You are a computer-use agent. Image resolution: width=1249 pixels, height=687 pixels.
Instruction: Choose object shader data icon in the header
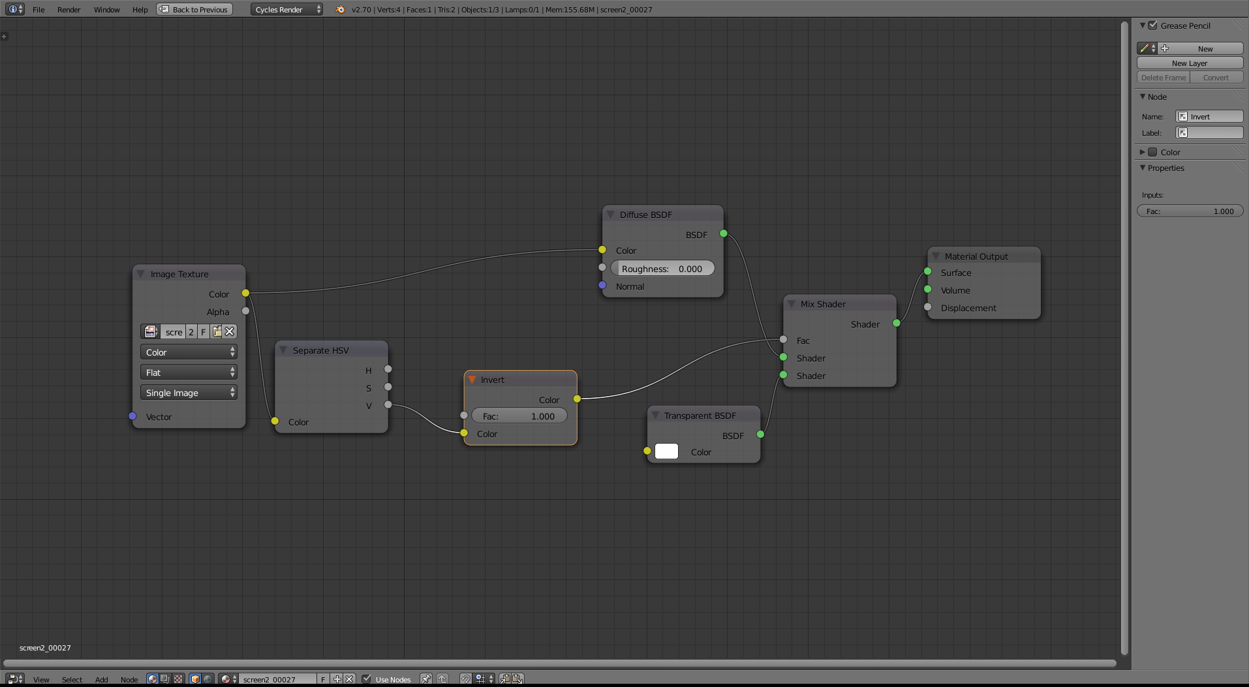(195, 679)
